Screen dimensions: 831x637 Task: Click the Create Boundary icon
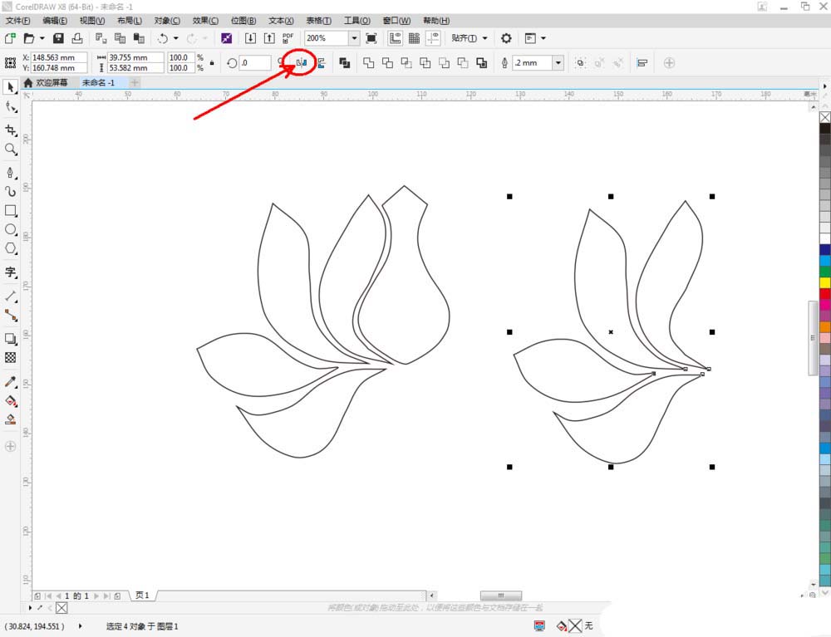pyautogui.click(x=481, y=63)
